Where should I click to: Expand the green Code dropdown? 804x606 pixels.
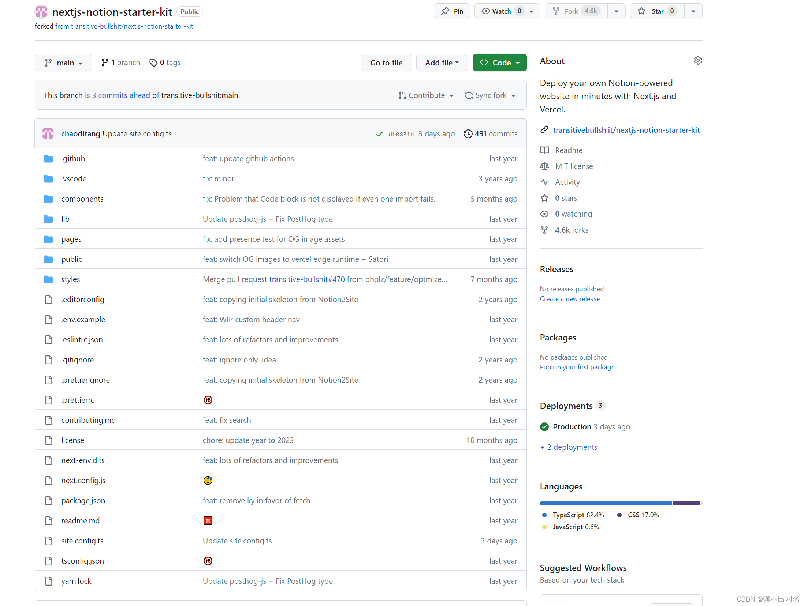(499, 63)
